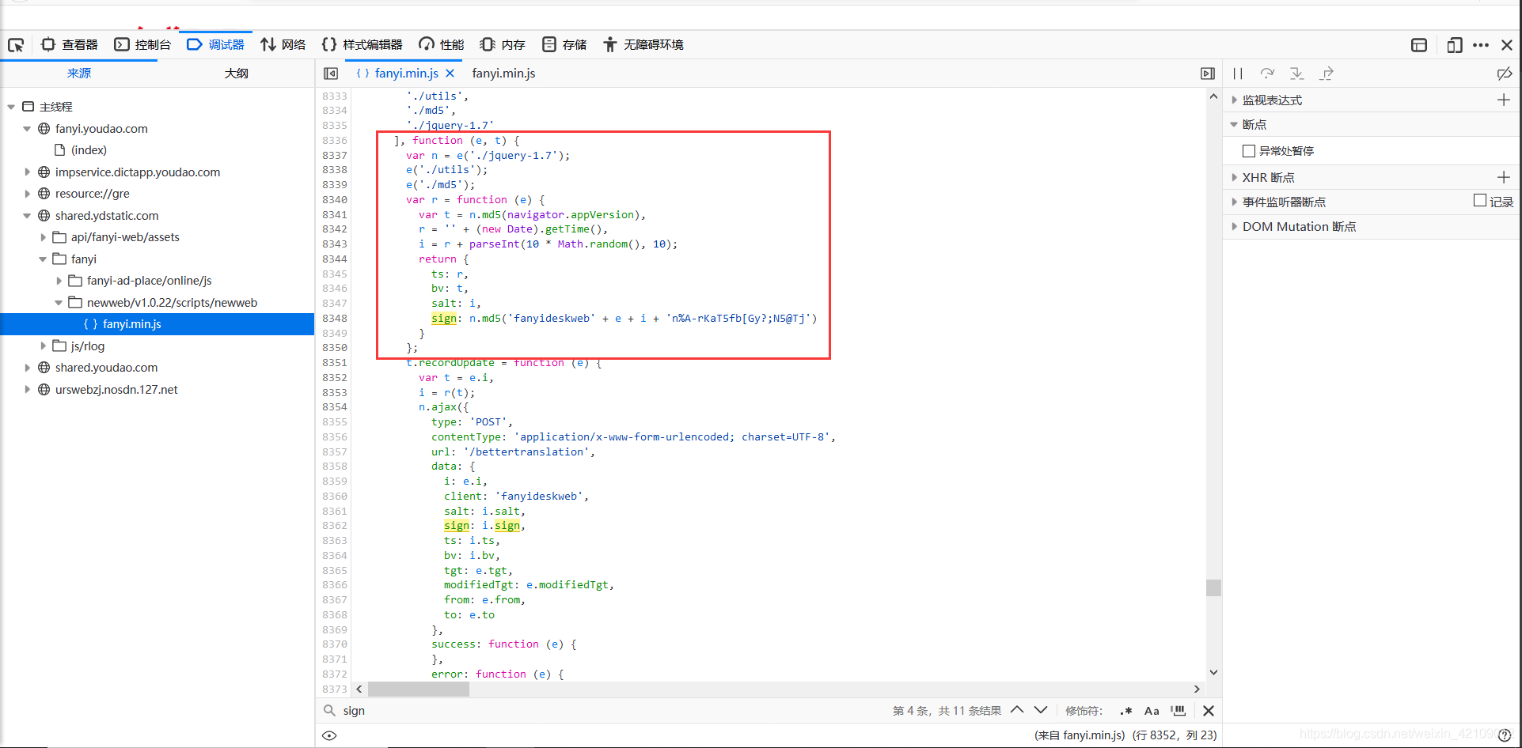Toggle whole word search modifier

click(x=1179, y=711)
